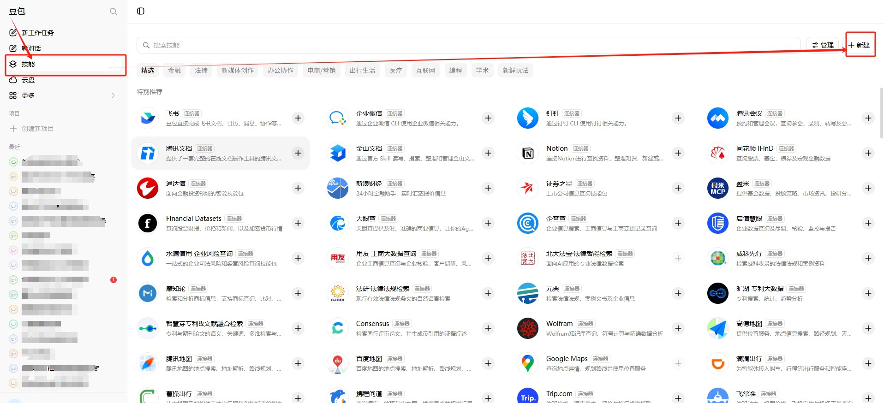Click the 新建 button to create a skill
Viewport: 884px width, 403px height.
[859, 45]
